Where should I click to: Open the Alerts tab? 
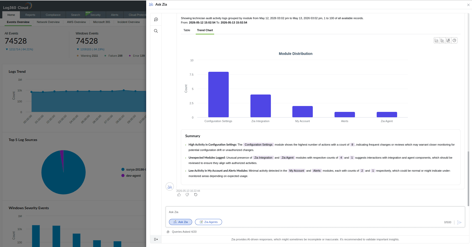click(114, 15)
